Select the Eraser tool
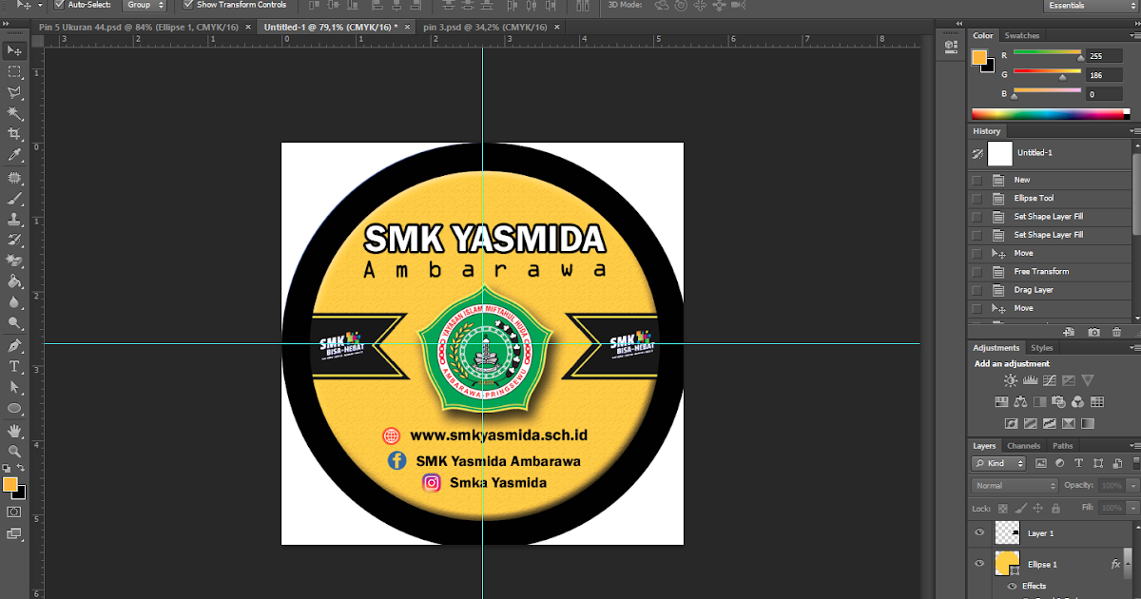 pyautogui.click(x=14, y=261)
